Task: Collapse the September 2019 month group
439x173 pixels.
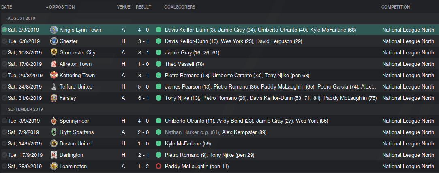Action: 24,109
